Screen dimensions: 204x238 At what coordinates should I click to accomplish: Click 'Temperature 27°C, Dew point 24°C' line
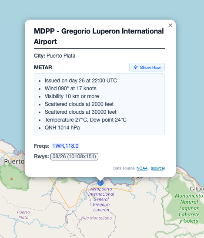86,120
